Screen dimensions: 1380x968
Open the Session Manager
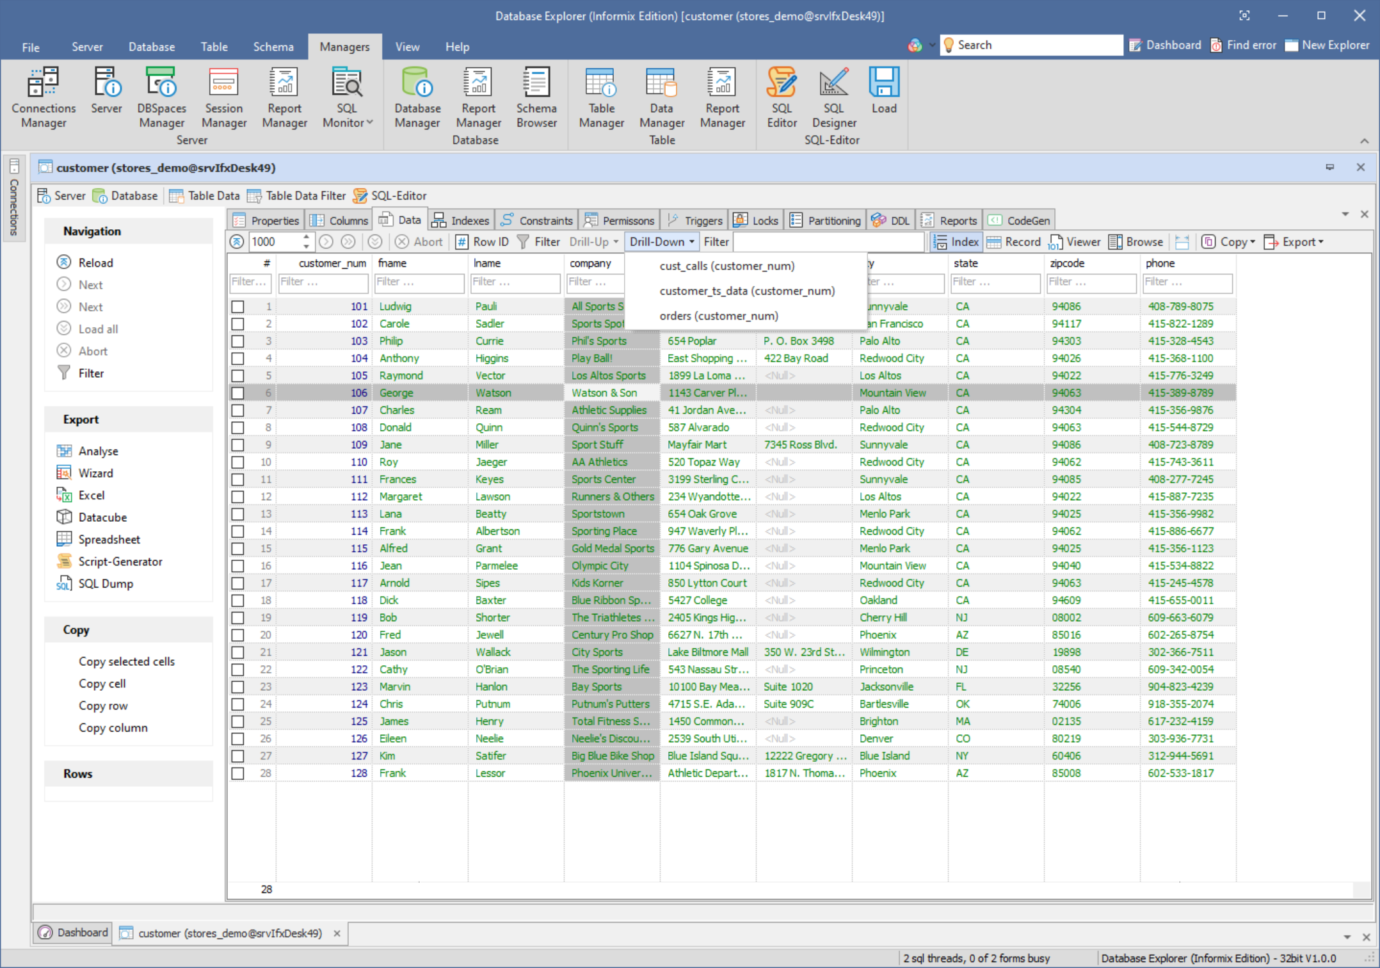coord(224,97)
